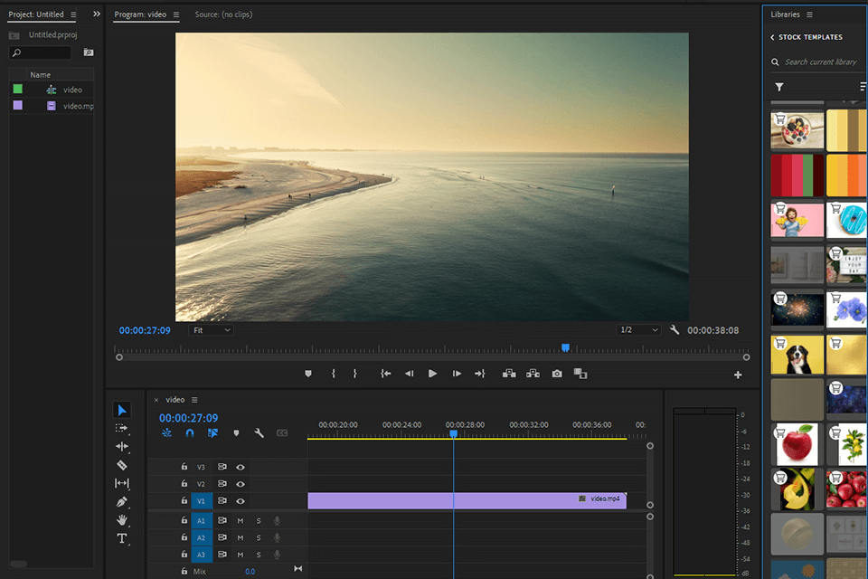Select the Libraries tab

(x=785, y=14)
